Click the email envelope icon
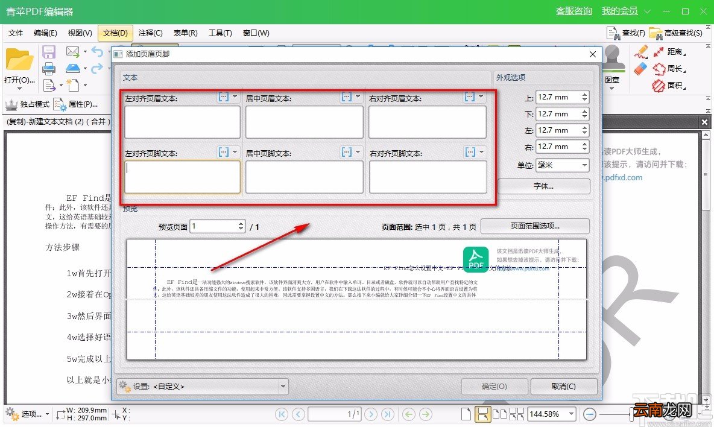Screen dimensions: 714x427 tap(73, 51)
